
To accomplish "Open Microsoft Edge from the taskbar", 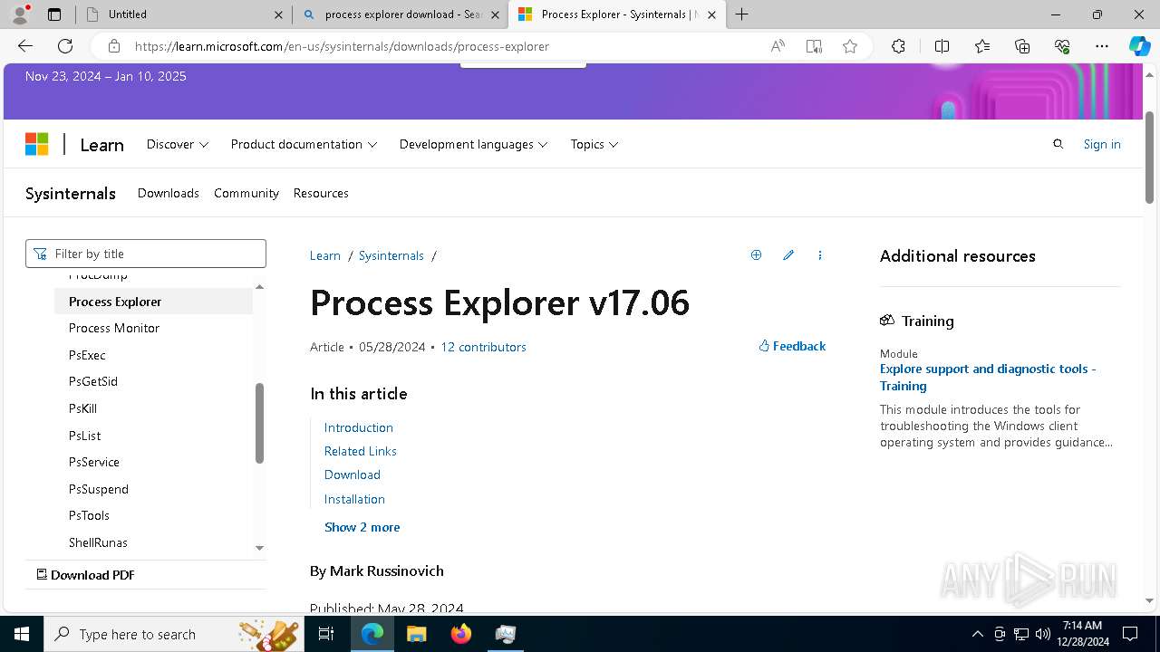I will tap(372, 634).
